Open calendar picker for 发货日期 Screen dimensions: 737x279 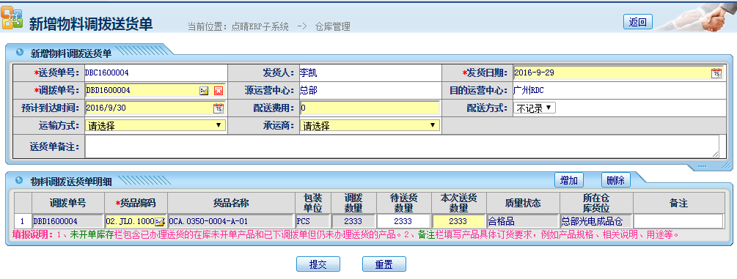pos(716,72)
